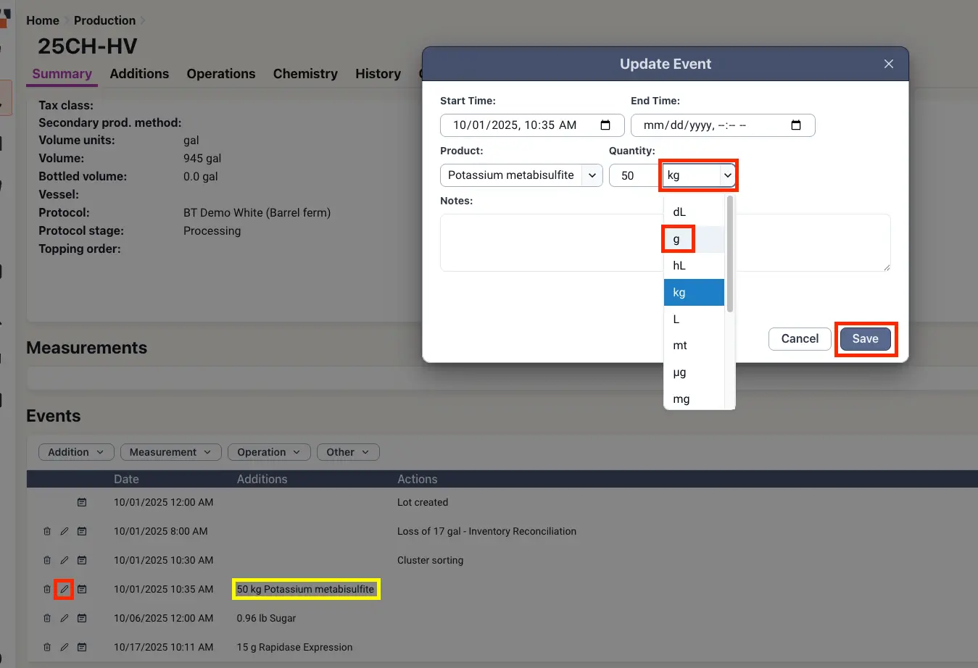Click edit pencil for Potassium metabisulfite event
The width and height of the screenshot is (978, 668).
pos(64,589)
